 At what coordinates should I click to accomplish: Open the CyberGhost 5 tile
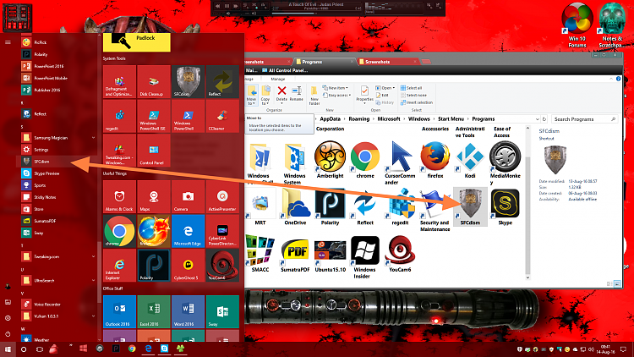188,266
